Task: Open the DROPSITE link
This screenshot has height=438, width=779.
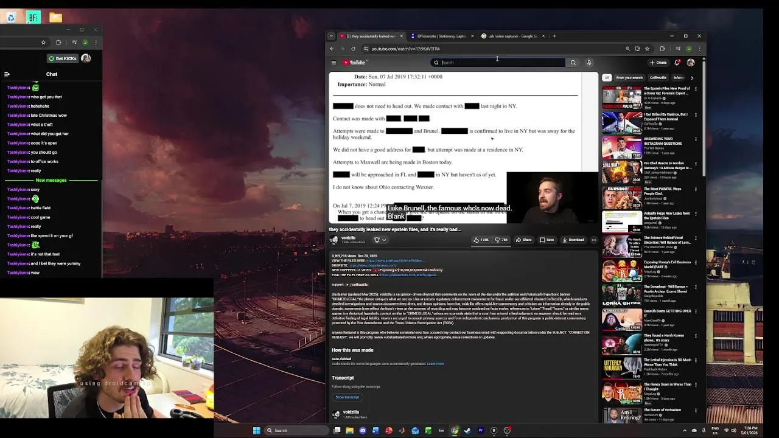Action: pyautogui.click(x=372, y=265)
